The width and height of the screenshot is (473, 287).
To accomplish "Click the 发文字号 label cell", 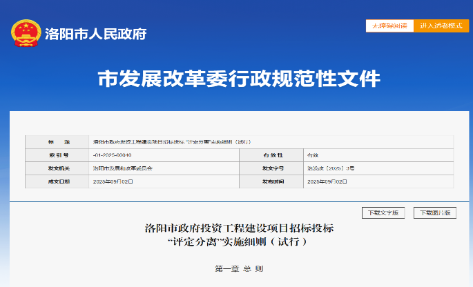I will (271, 168).
